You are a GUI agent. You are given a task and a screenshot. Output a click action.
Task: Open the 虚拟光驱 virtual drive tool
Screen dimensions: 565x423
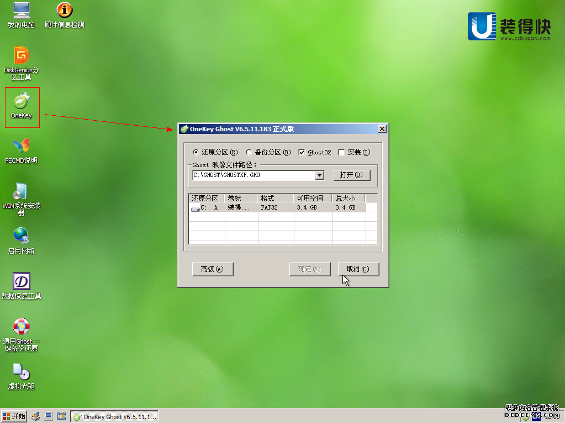click(x=21, y=373)
